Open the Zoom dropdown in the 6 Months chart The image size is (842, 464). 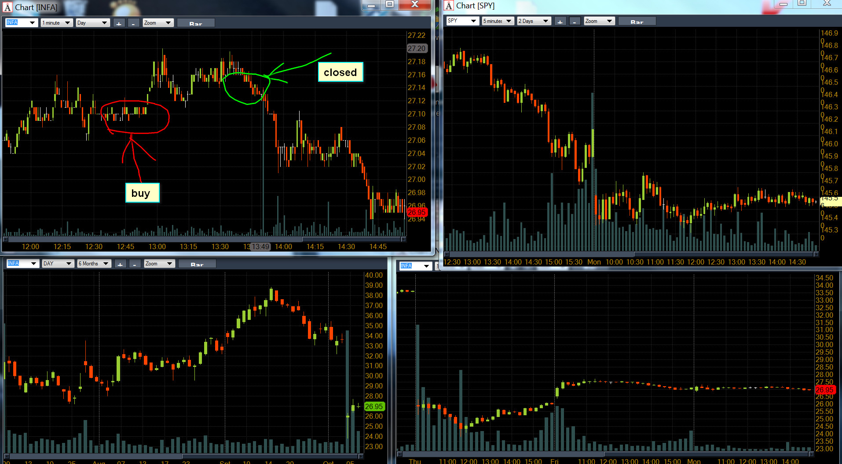pyautogui.click(x=159, y=264)
